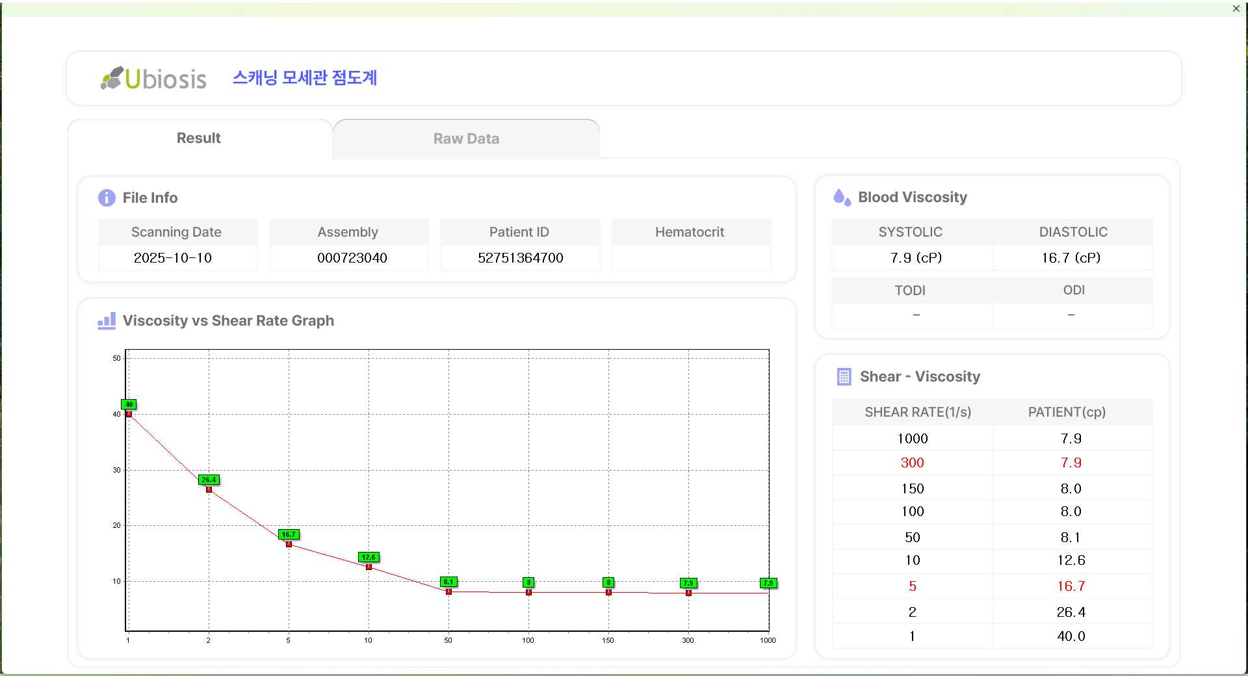Switch to the Raw Data tab

pyautogui.click(x=466, y=138)
